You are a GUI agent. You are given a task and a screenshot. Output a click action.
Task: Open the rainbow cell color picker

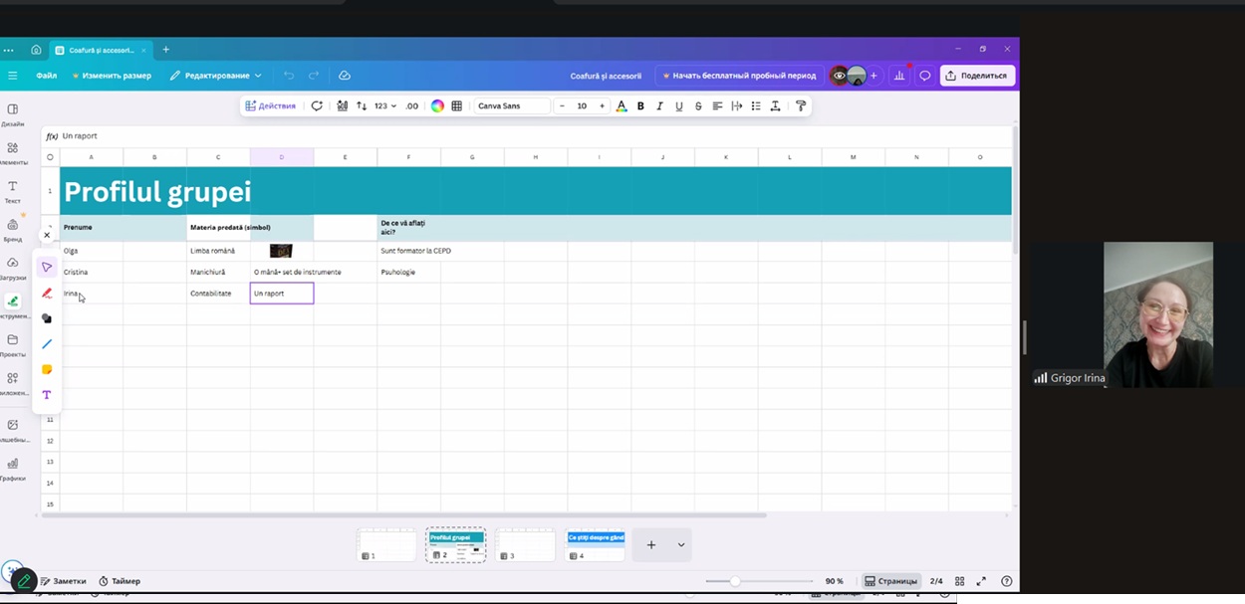pyautogui.click(x=437, y=105)
